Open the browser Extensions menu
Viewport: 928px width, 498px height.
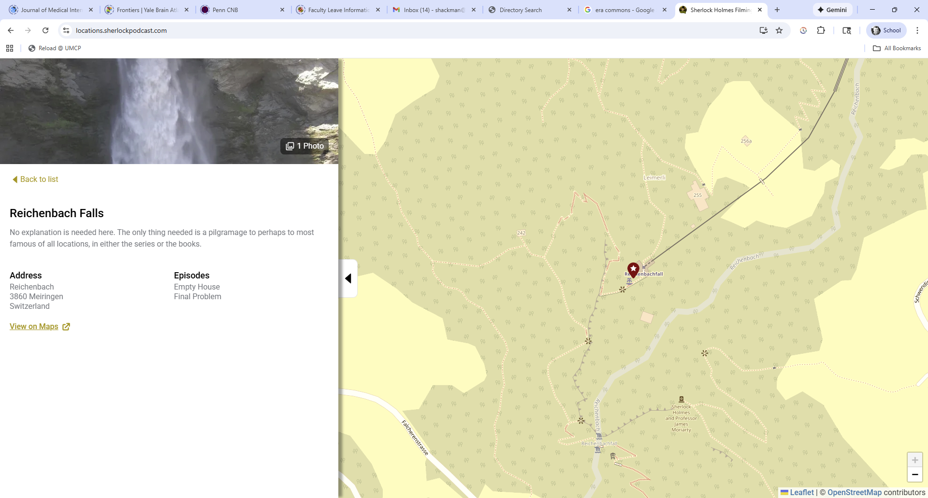(x=821, y=30)
